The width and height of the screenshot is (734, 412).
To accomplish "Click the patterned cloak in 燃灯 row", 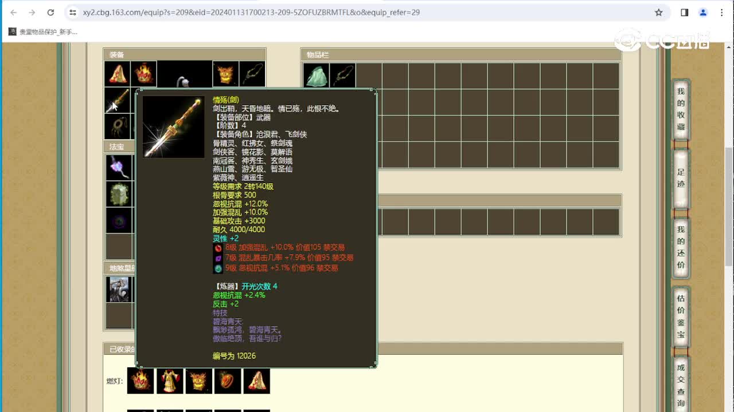I will pos(257,381).
